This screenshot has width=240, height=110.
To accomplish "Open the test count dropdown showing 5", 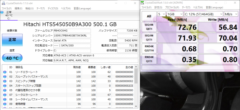I will click(x=161, y=14).
